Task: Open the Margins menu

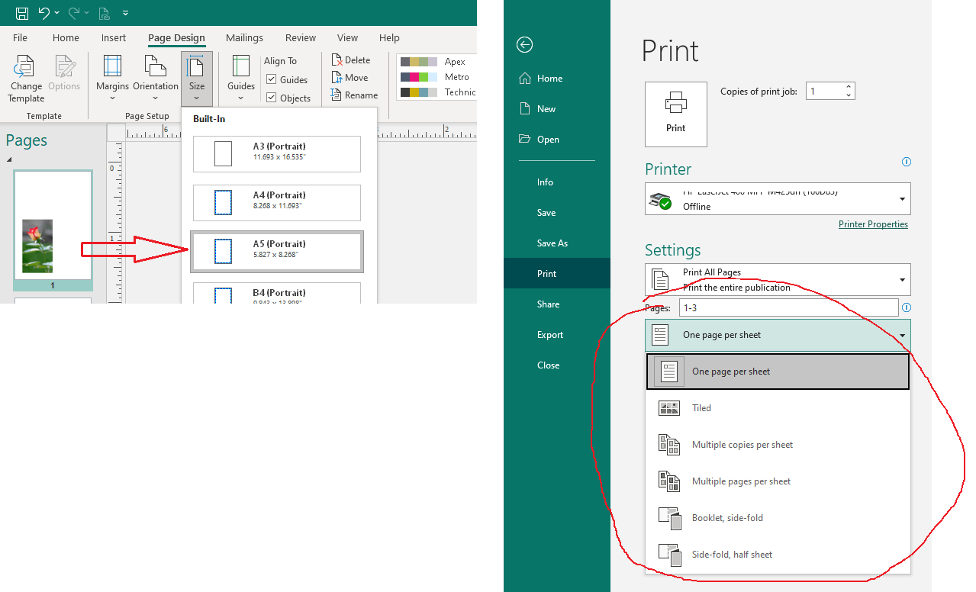Action: pos(112,79)
